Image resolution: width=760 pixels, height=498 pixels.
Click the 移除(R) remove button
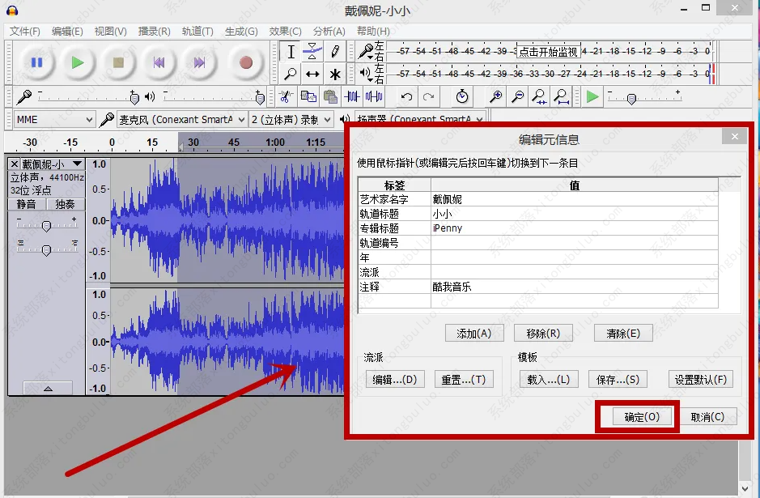point(543,333)
